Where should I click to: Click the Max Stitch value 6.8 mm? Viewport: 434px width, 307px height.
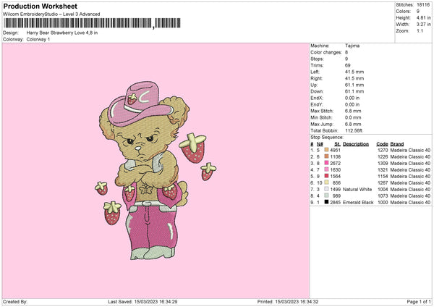point(353,111)
